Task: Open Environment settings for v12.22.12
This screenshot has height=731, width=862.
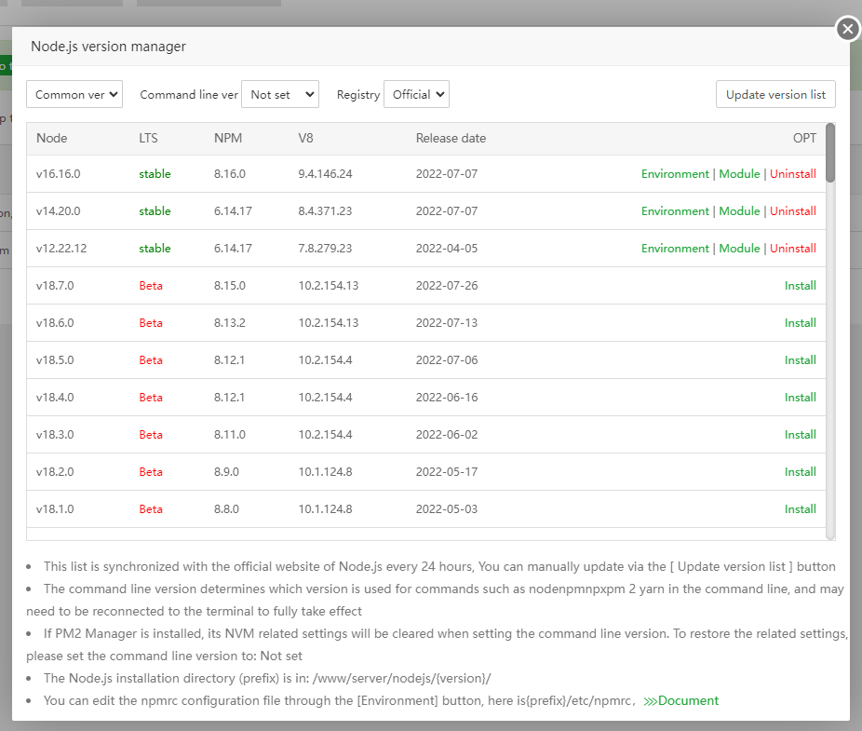Action: click(x=675, y=249)
